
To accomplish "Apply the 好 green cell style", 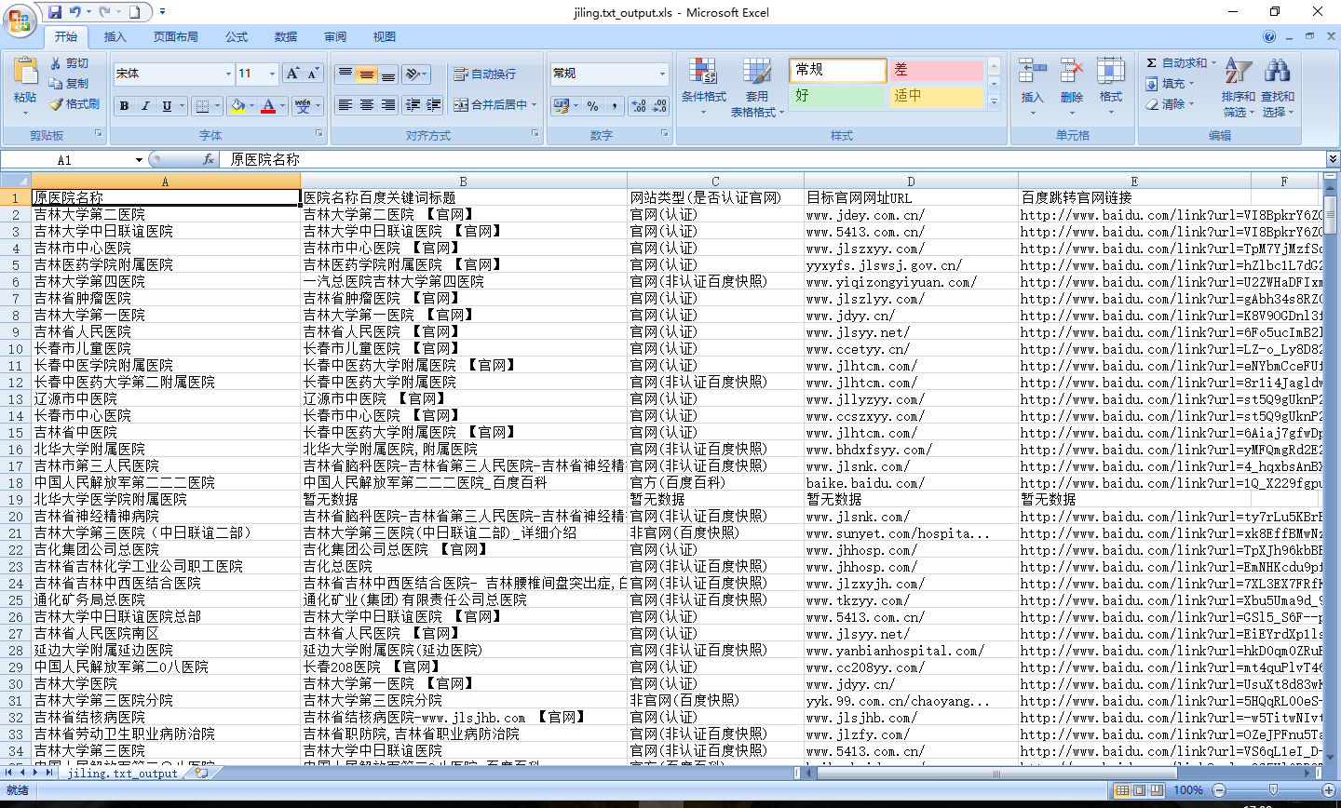I will (x=837, y=96).
